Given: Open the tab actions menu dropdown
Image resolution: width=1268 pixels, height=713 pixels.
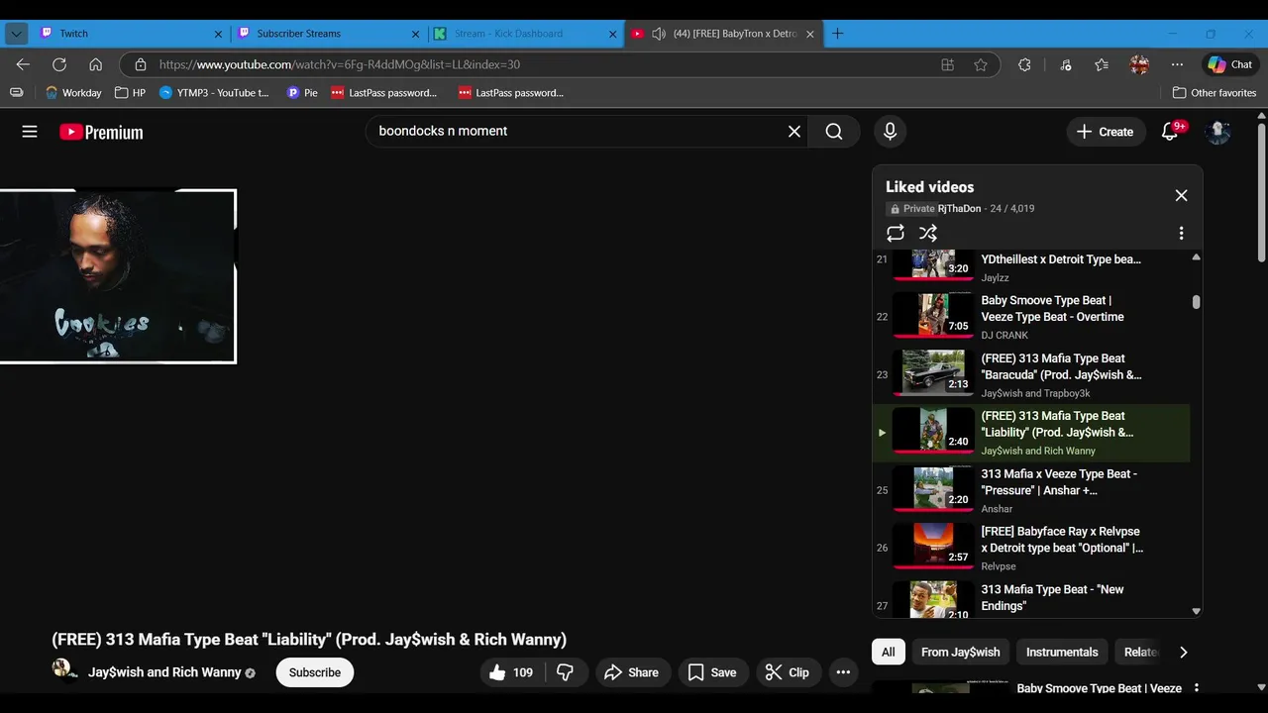Looking at the screenshot, I should (x=16, y=33).
